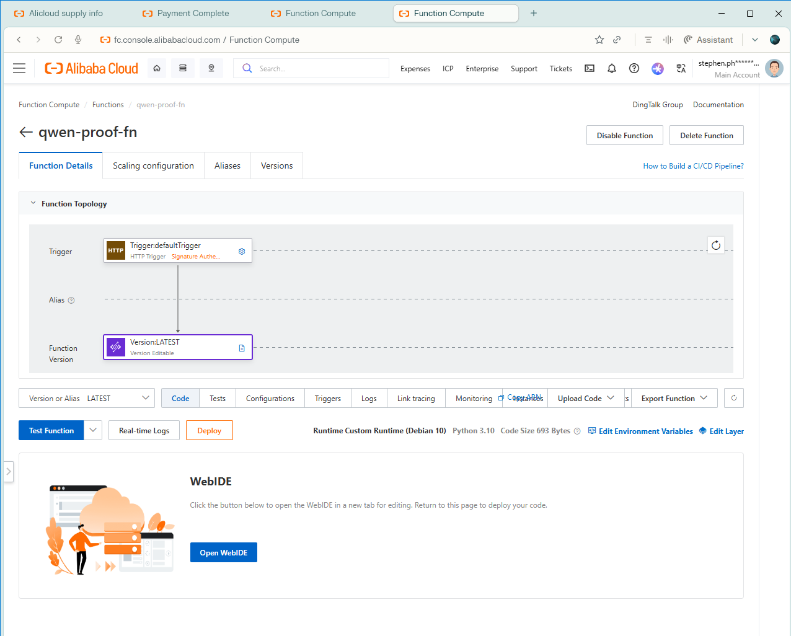Go to Functions breadcrumb
791x636 pixels.
click(x=108, y=104)
